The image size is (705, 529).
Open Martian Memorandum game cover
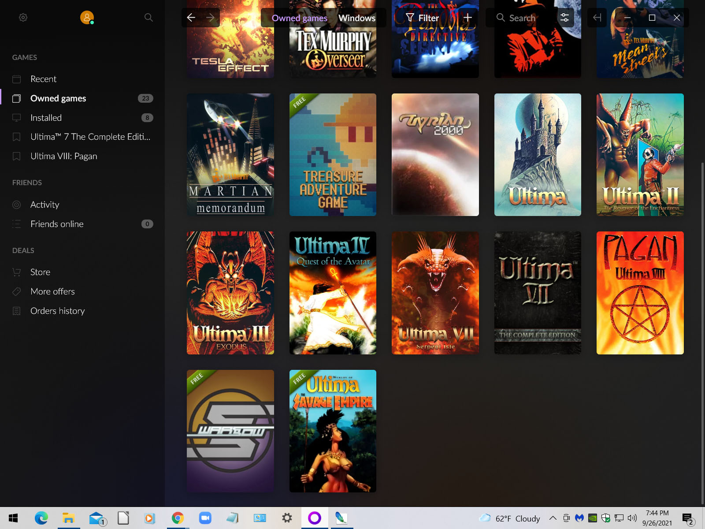click(x=230, y=155)
